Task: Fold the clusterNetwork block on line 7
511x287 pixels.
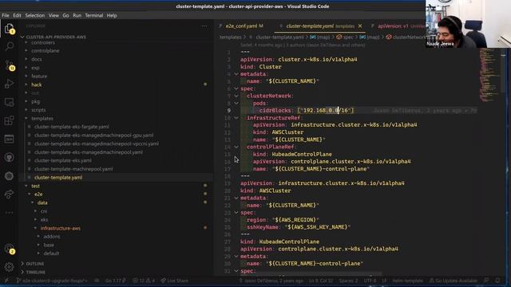Action: (x=236, y=96)
